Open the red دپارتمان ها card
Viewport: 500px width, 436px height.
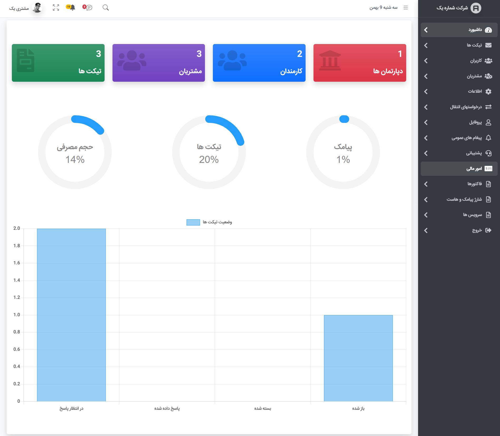pos(360,63)
